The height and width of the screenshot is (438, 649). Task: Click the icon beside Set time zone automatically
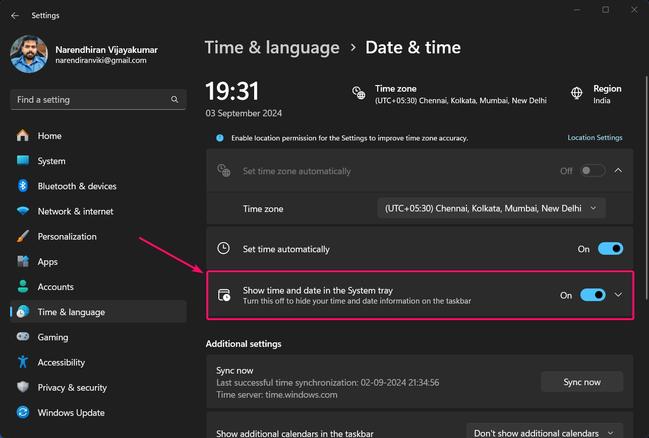(224, 170)
